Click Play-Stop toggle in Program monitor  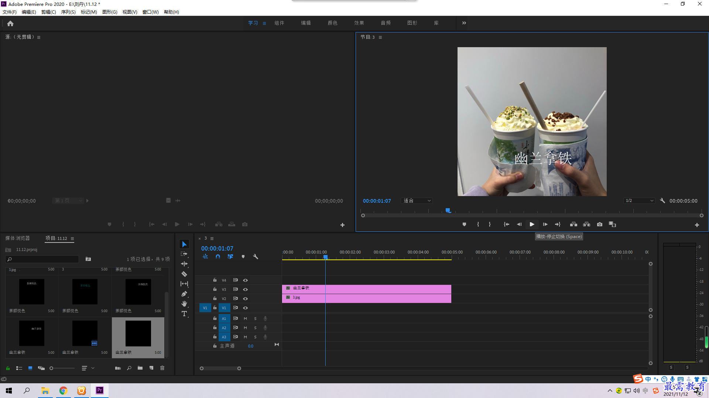(x=532, y=224)
